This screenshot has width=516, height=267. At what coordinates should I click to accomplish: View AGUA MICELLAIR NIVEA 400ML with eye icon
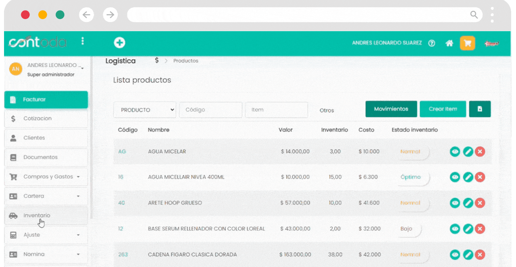tap(455, 177)
